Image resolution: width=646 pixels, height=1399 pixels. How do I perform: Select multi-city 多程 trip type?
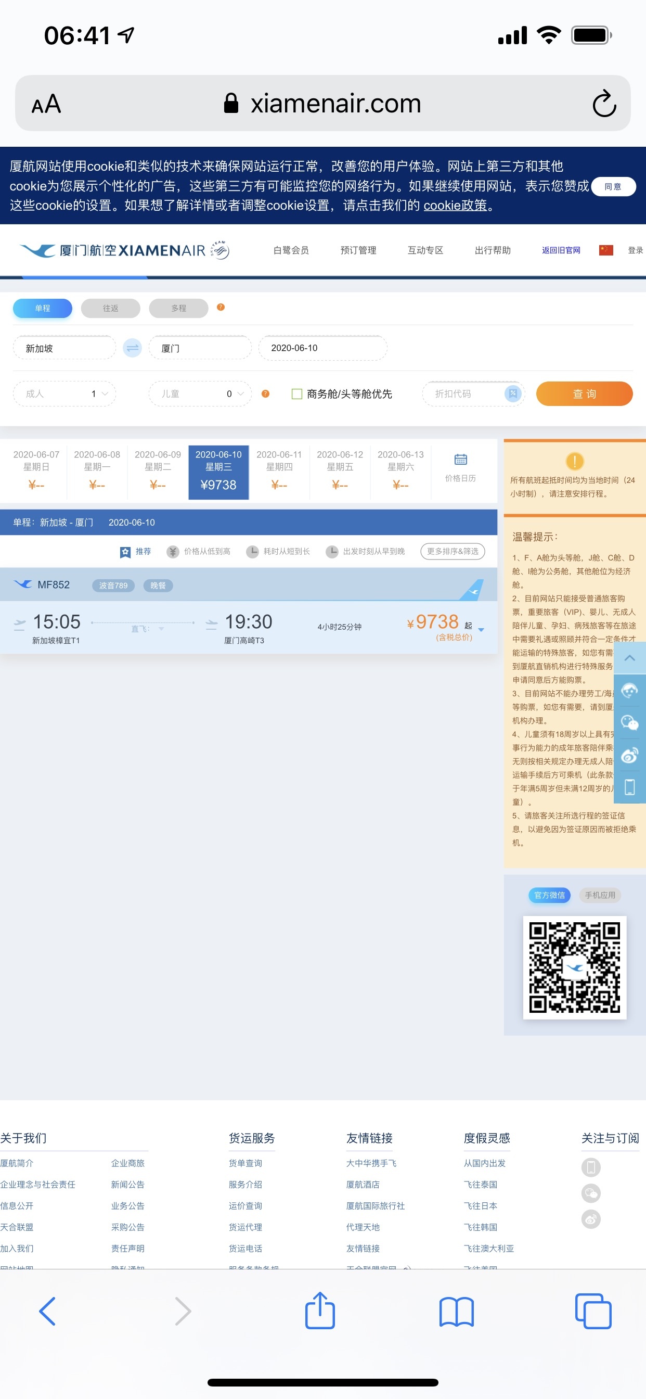(178, 309)
